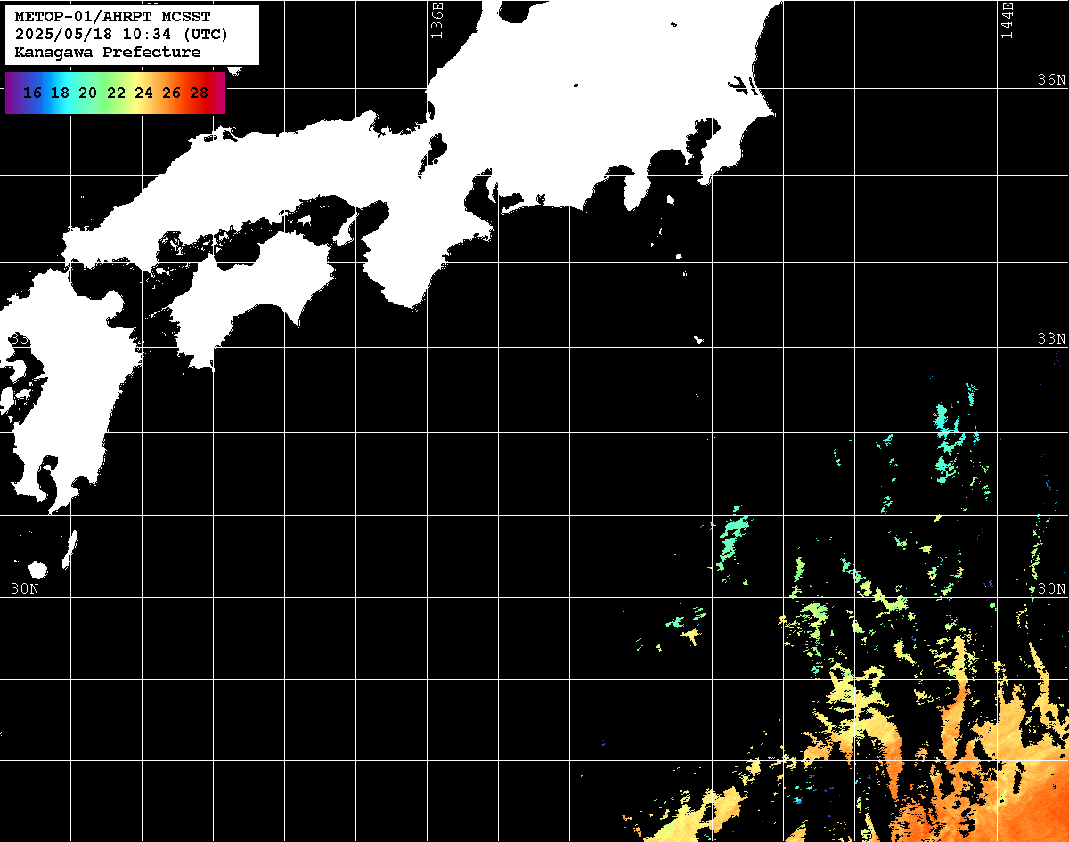Click the '33N' latitude label at right edge
The height and width of the screenshot is (842, 1069).
[x=1051, y=338]
